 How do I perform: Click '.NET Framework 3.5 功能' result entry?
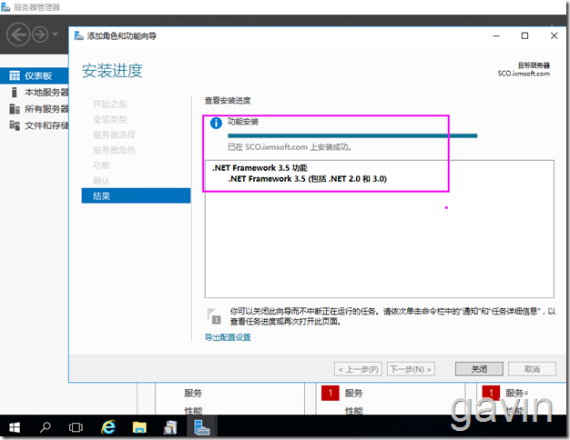(260, 167)
